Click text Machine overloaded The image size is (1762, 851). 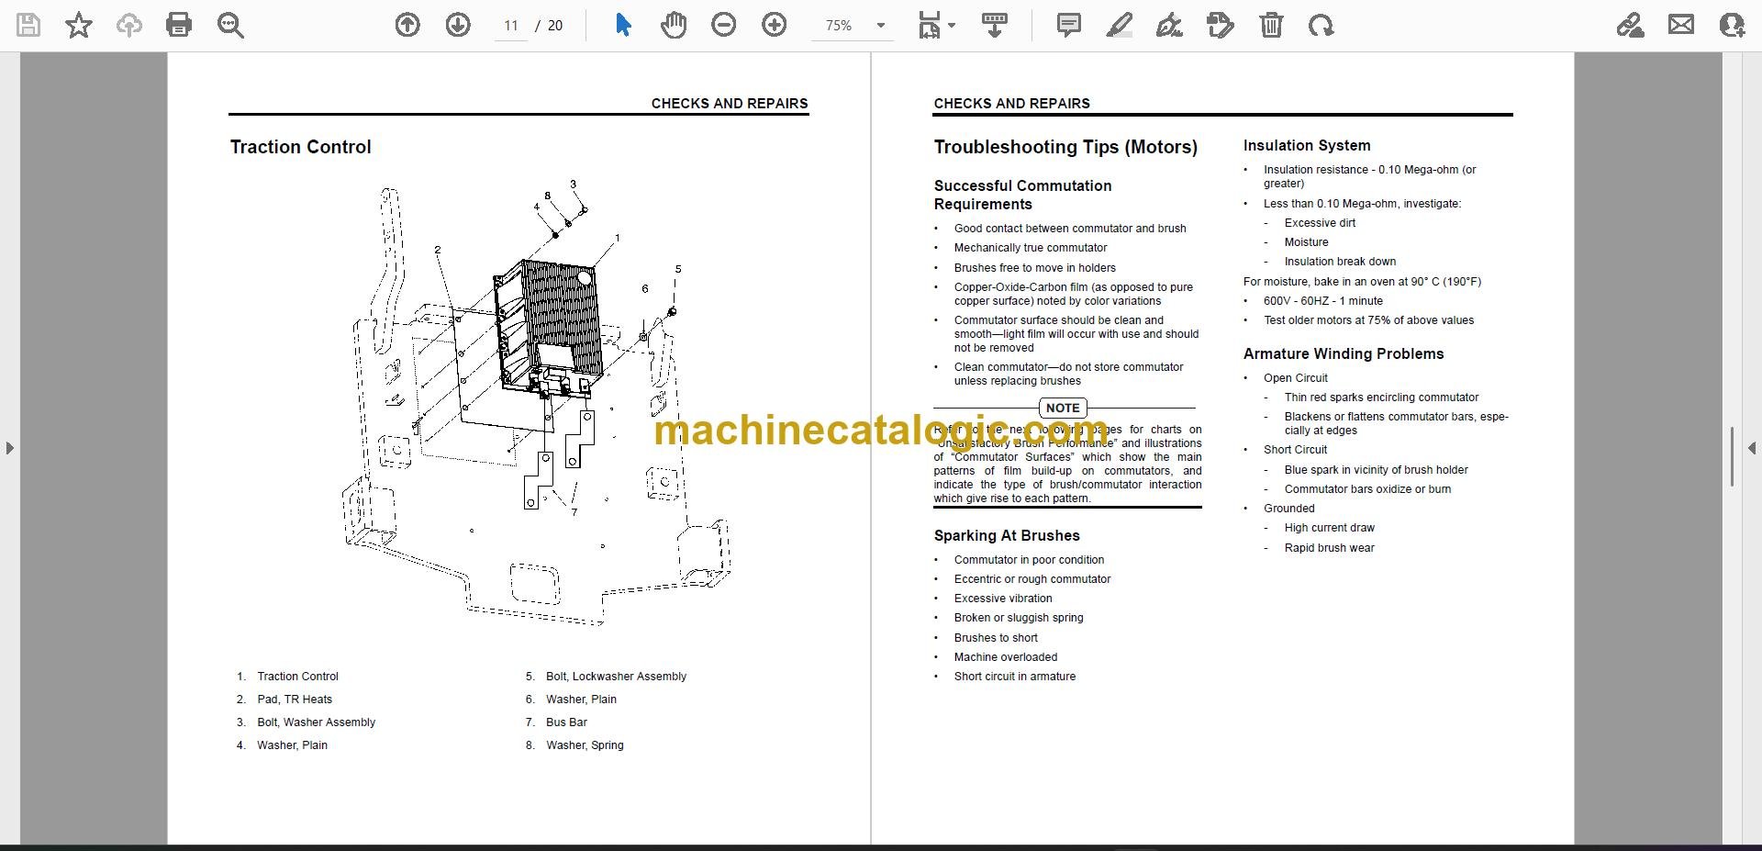[x=1005, y=657]
